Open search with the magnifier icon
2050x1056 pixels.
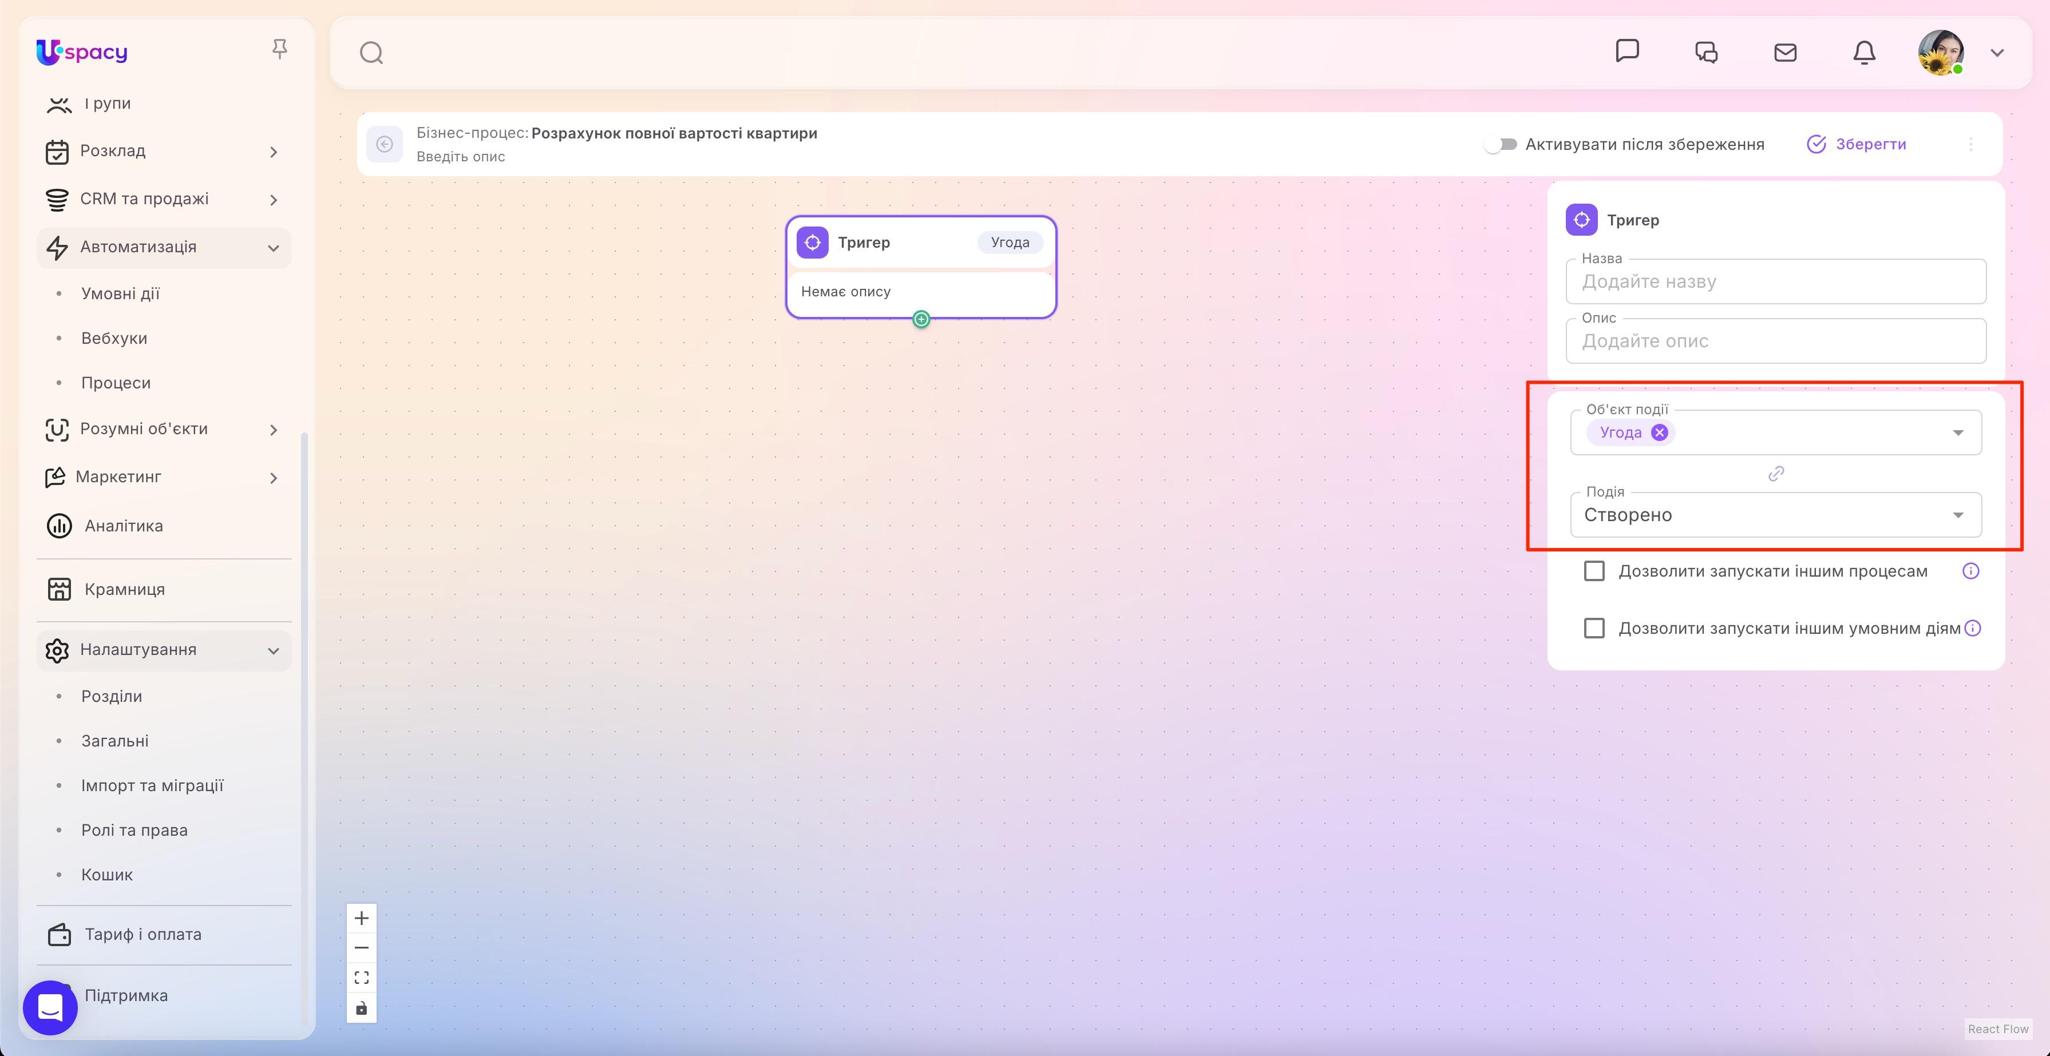point(371,53)
